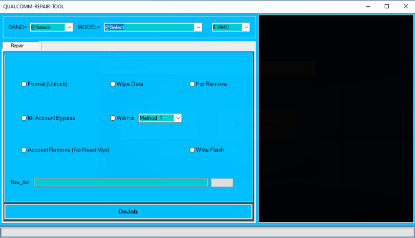The height and width of the screenshot is (238, 415).
Task: Close the QUALCOMM-REPAIR-TOOL window
Action: [405, 6]
